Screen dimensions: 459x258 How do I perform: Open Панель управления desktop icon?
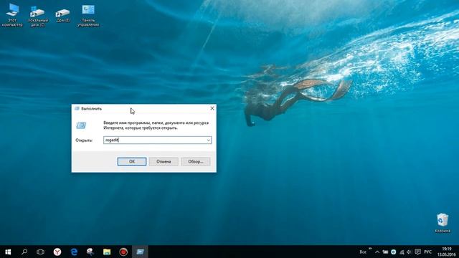tap(88, 15)
